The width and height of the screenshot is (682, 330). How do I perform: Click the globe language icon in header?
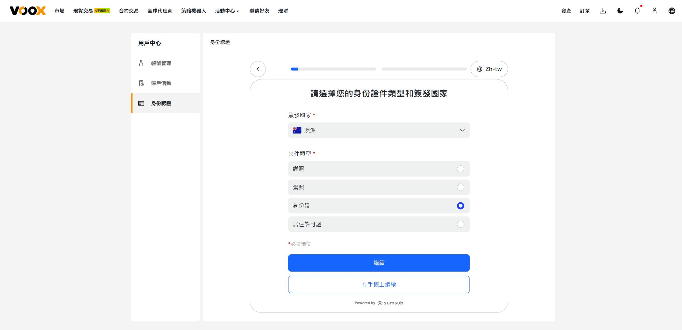(672, 11)
